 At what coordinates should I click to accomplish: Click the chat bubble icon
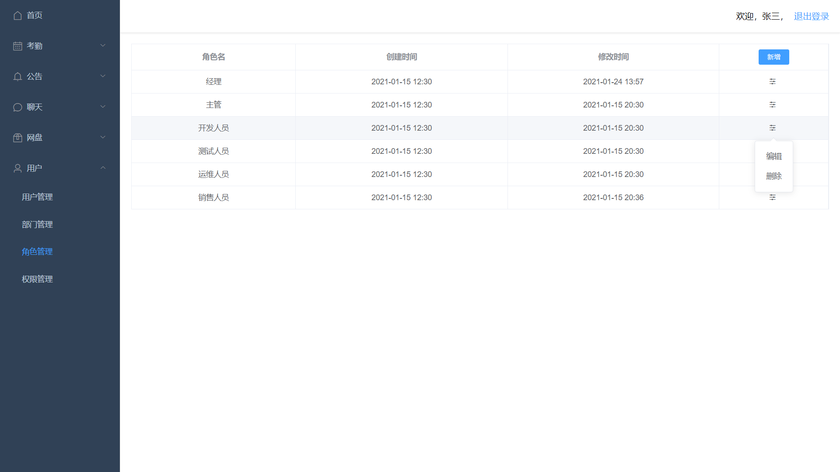[17, 108]
